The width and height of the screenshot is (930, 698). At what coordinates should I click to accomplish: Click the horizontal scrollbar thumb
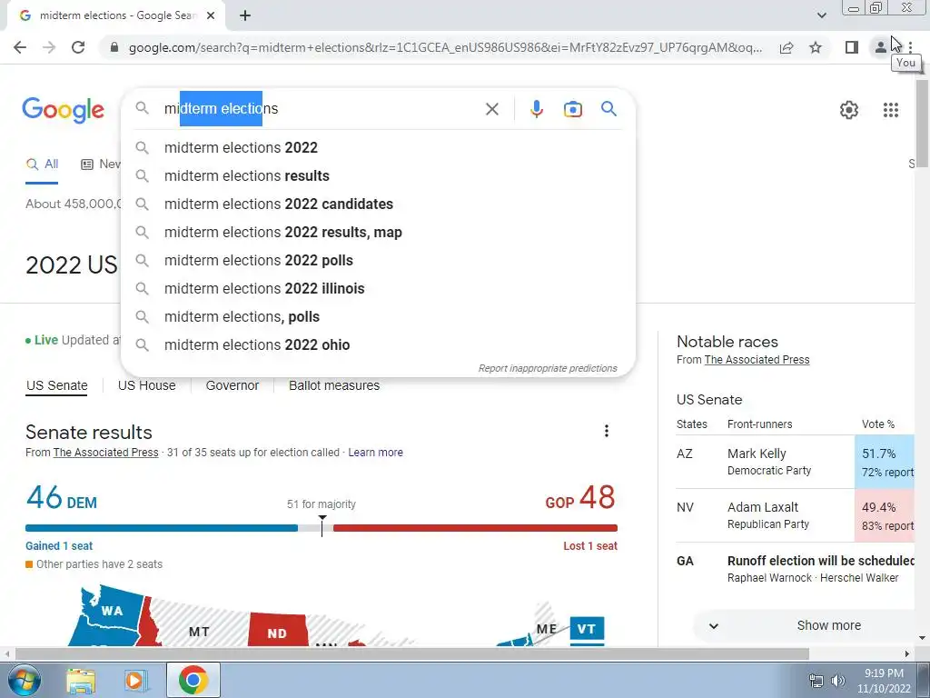(x=412, y=654)
